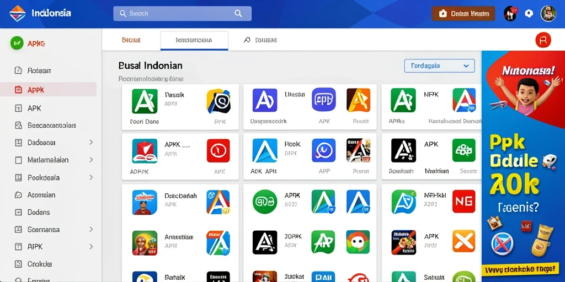
Task: Open the black A icon above Sparitian
Action: pos(403,150)
